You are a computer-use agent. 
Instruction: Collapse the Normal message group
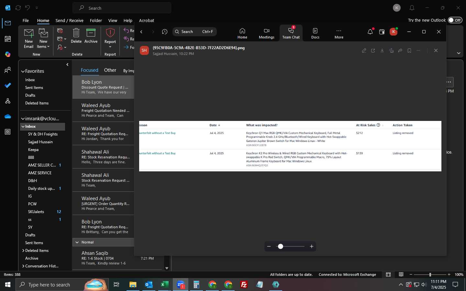tap(77, 242)
